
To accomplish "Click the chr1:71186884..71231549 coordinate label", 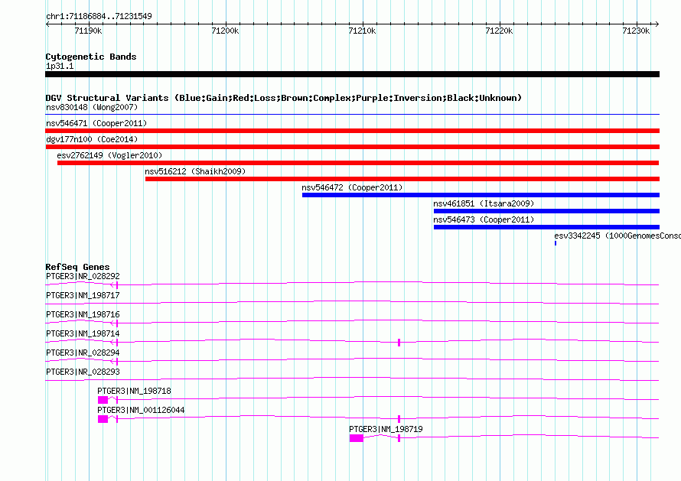I will (99, 17).
